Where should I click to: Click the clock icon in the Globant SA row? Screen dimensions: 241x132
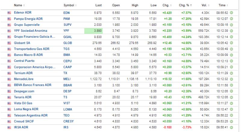(x=232, y=43)
